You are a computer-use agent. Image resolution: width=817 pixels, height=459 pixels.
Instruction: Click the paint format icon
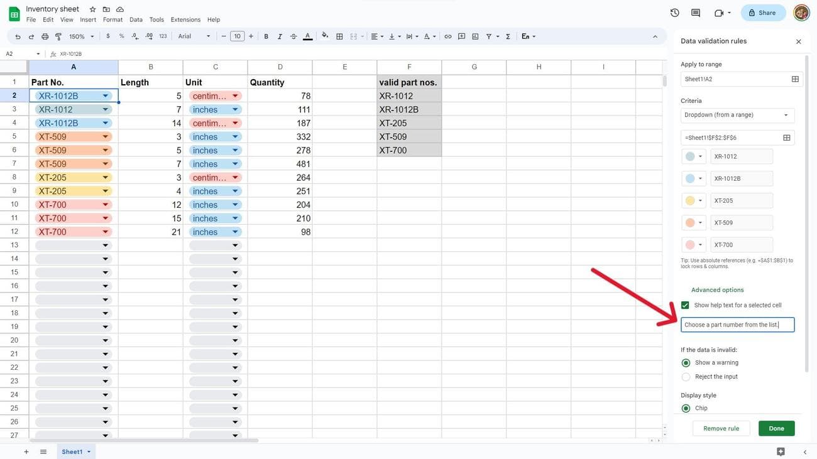[x=58, y=36]
